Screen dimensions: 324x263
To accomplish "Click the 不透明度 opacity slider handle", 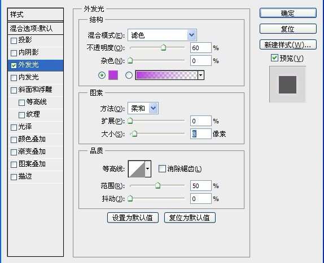I will click(x=163, y=48).
